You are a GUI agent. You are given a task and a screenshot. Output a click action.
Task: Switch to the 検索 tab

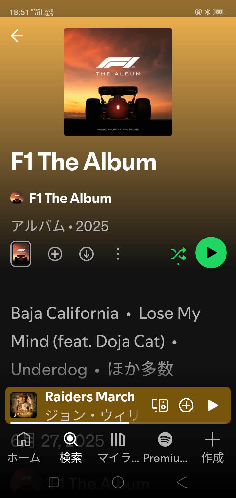tap(71, 447)
